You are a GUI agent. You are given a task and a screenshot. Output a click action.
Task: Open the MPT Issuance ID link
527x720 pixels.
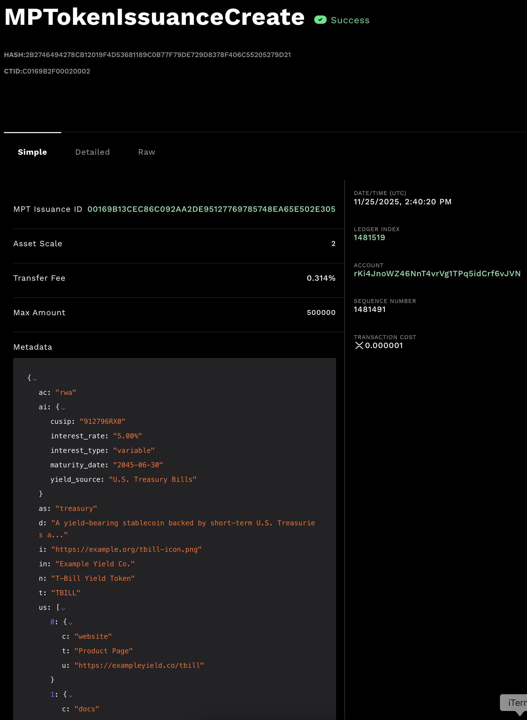coord(211,209)
